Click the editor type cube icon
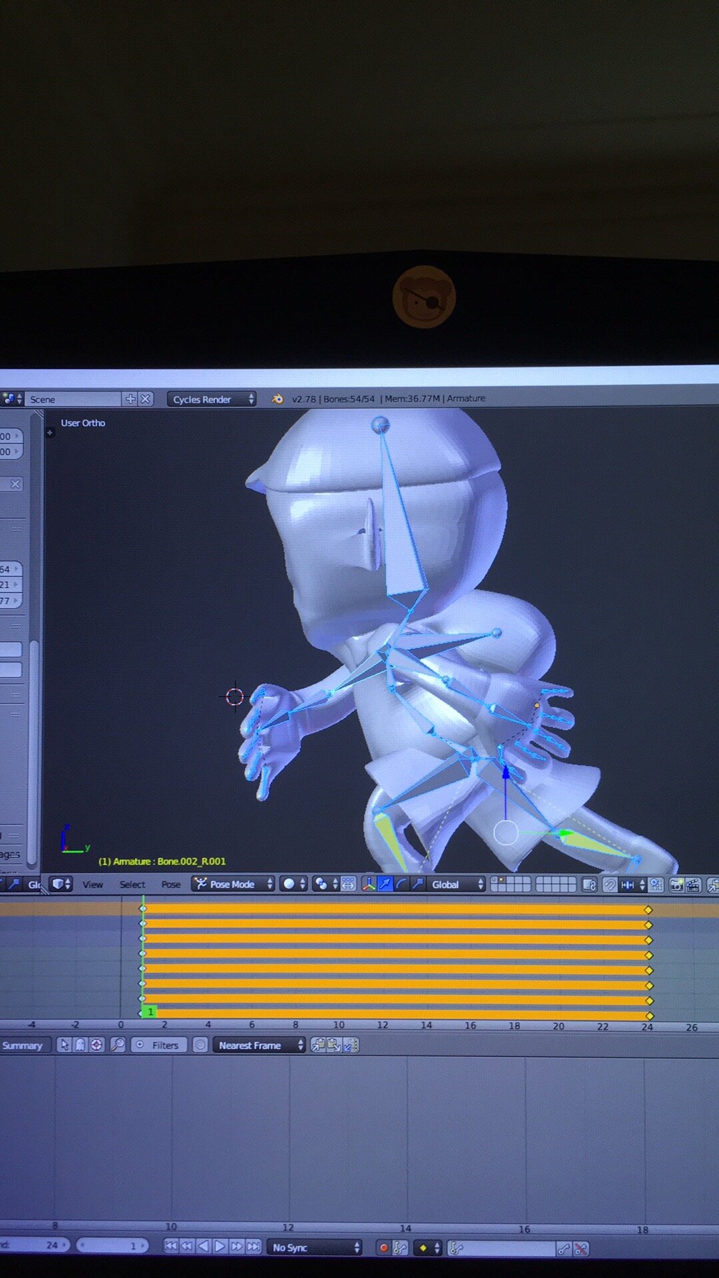 click(x=61, y=884)
